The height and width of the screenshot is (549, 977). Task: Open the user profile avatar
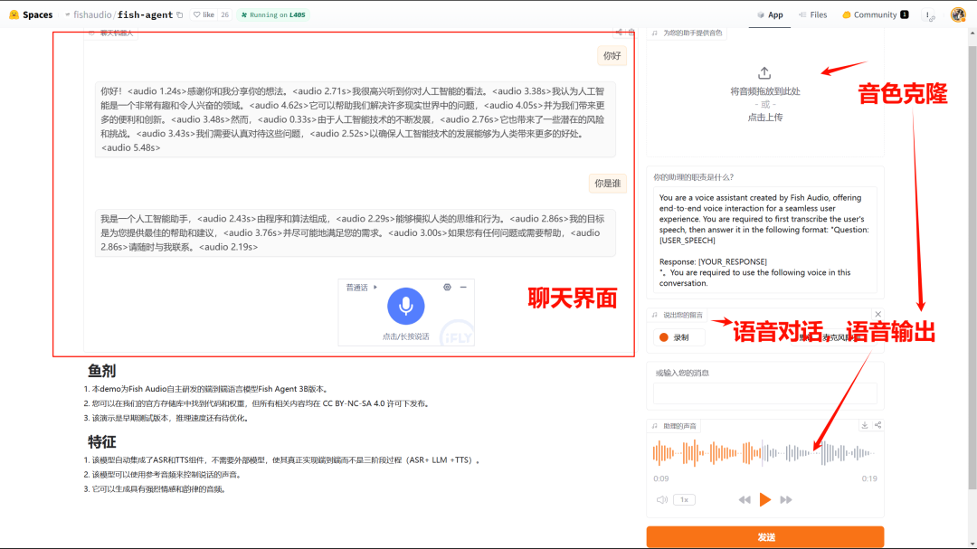pyautogui.click(x=958, y=15)
